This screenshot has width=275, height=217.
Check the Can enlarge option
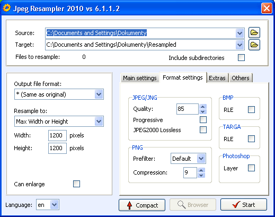coord(76,184)
